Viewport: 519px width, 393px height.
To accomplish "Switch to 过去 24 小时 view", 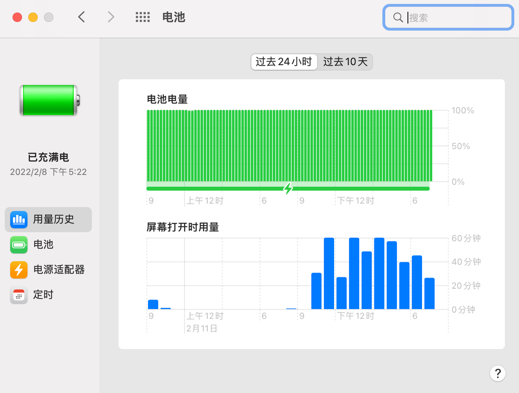I will click(284, 62).
